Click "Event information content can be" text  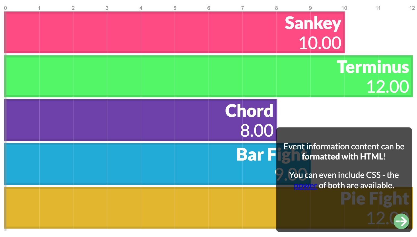tap(344, 146)
